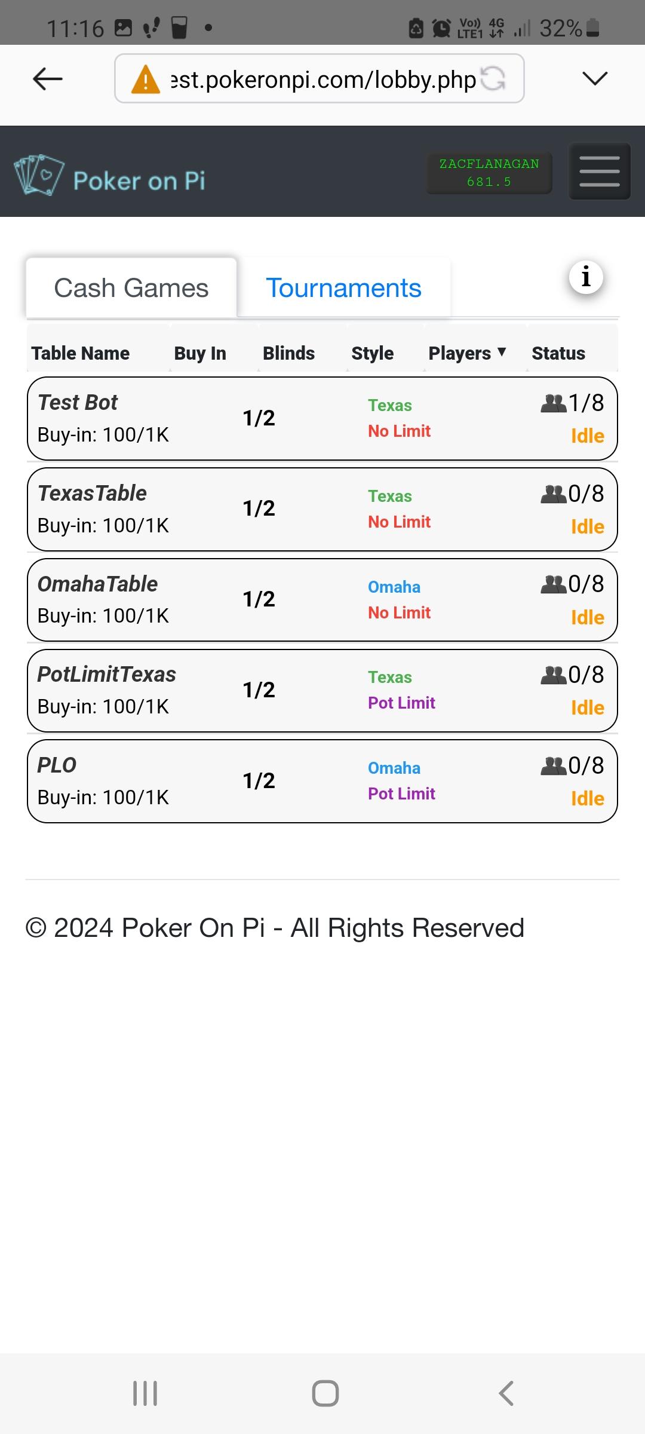The height and width of the screenshot is (1434, 645).
Task: Sort by Players column arrow
Action: (x=502, y=352)
